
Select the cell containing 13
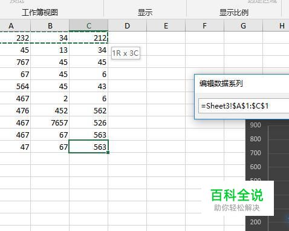coord(50,50)
